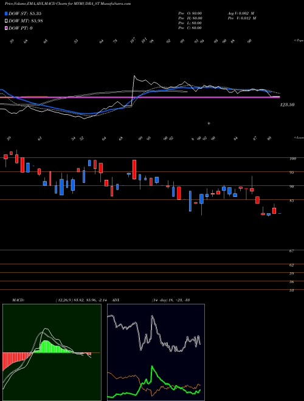The width and height of the screenshot is (304, 401).
Task: Click the white price line spike near 107
Action: [134, 77]
